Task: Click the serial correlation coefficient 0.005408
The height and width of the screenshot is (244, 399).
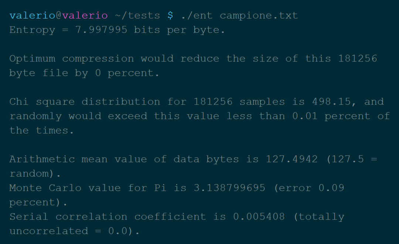Action: [259, 217]
